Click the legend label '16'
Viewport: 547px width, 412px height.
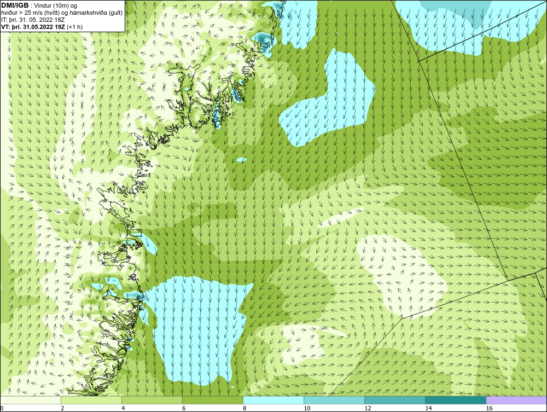pos(489,408)
